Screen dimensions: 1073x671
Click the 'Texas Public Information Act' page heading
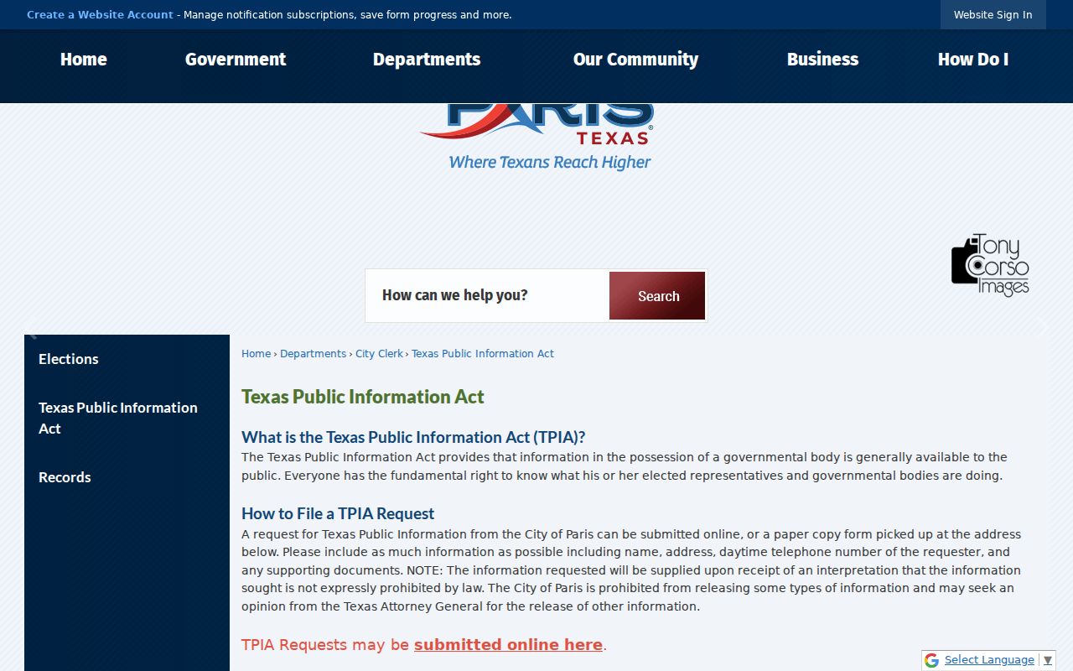pyautogui.click(x=363, y=397)
